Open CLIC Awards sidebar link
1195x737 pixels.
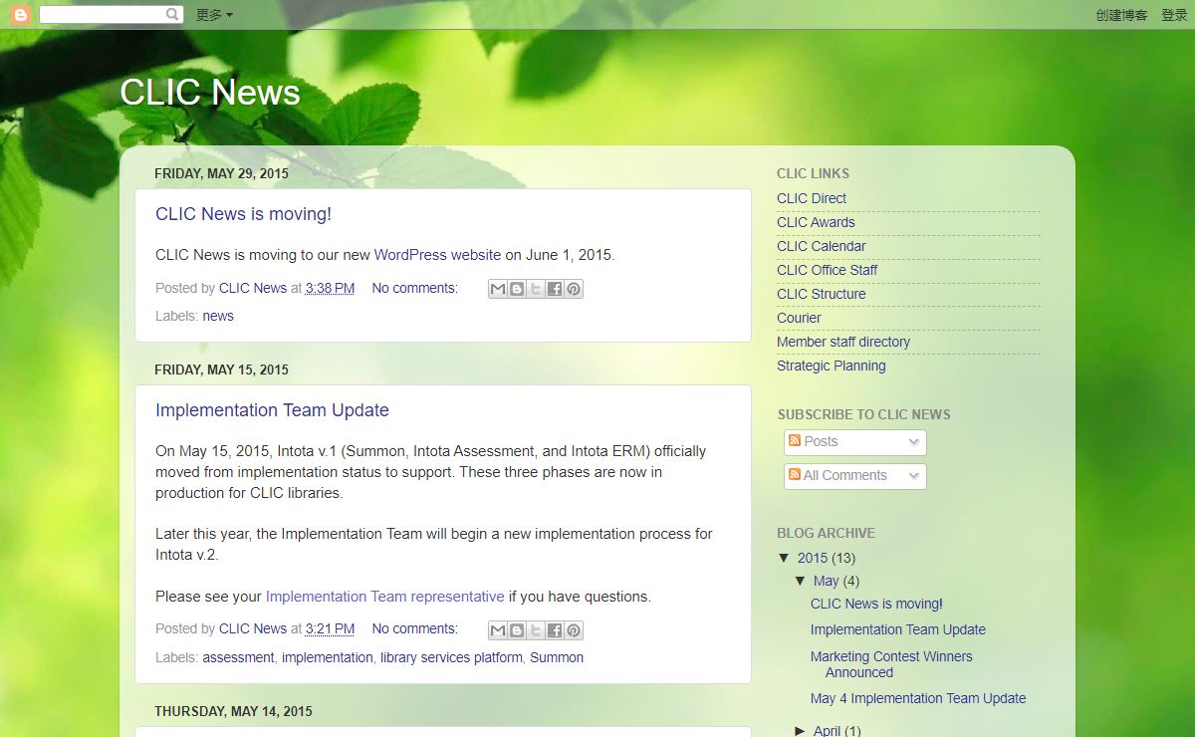point(816,222)
